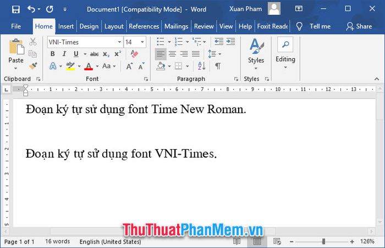
Task: Click the Tell me lightbulb icon
Action: click(x=299, y=26)
